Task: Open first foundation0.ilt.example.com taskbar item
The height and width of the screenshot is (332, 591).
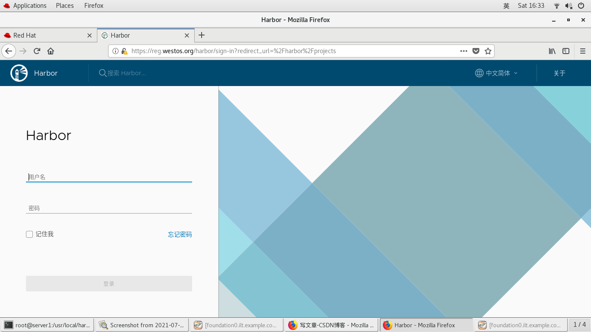Action: pos(237,325)
